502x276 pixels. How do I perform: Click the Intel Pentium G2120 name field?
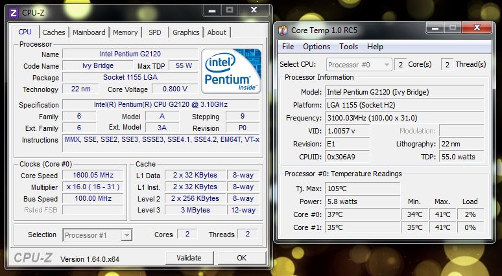click(x=130, y=54)
